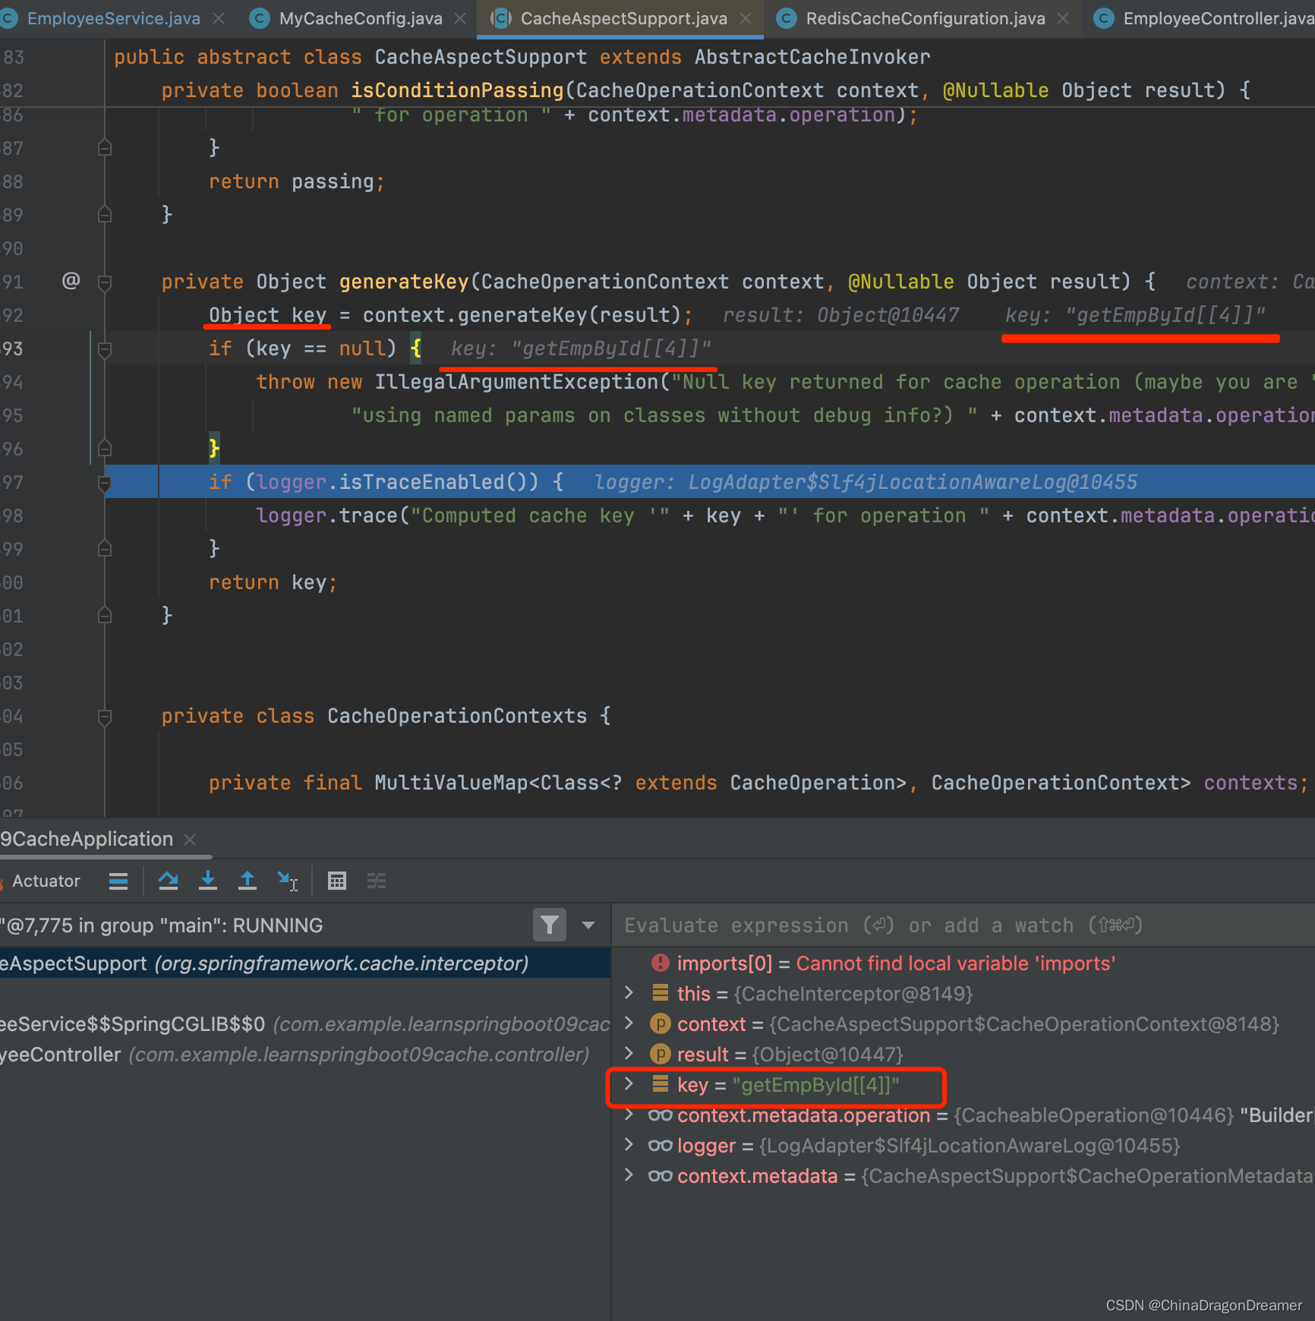Expand the logger watch node
Screen dimensions: 1315x1321
[629, 1145]
